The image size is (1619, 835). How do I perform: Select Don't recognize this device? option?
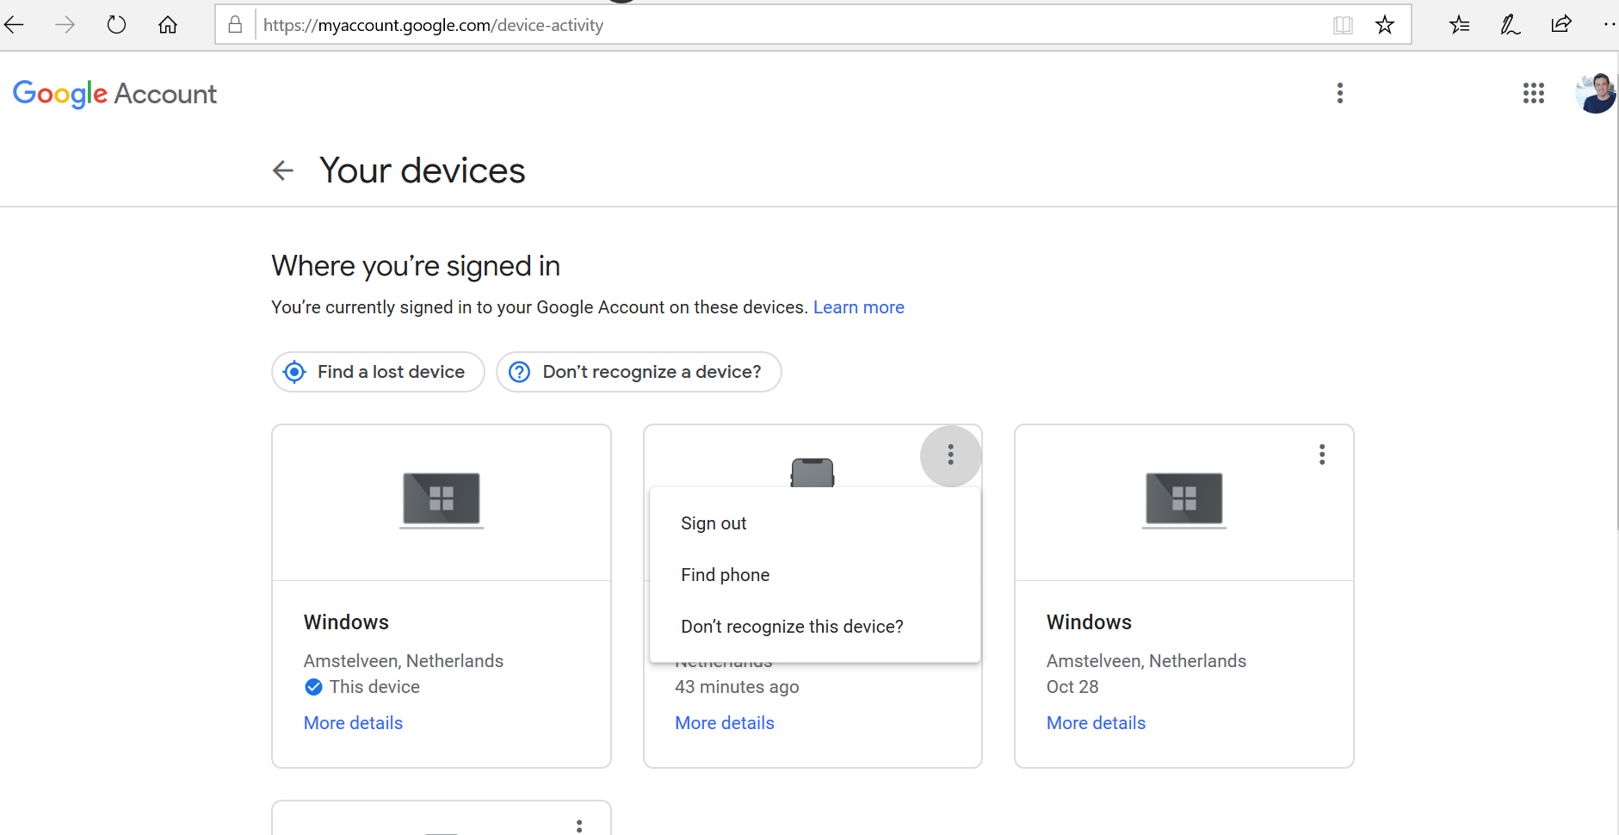[x=792, y=627]
